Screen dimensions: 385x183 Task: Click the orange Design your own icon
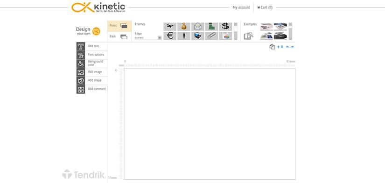pos(96,31)
